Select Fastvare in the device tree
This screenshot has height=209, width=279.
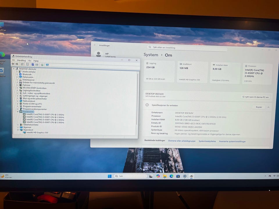[26, 85]
